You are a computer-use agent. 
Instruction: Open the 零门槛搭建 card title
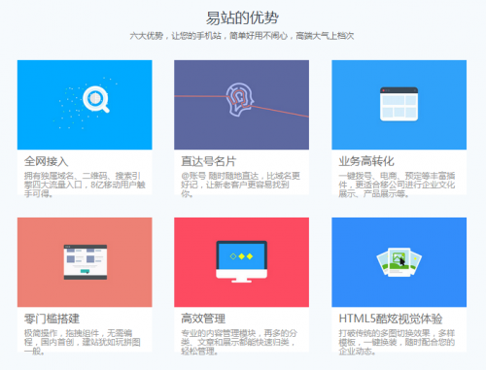52,319
